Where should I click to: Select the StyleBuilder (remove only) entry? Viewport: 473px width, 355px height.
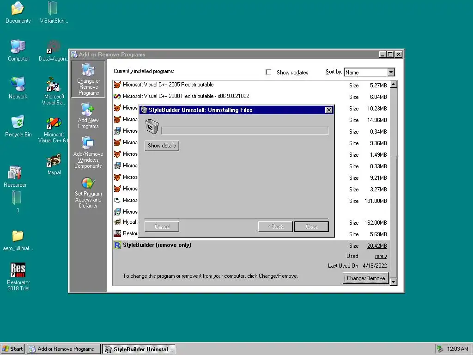click(157, 245)
